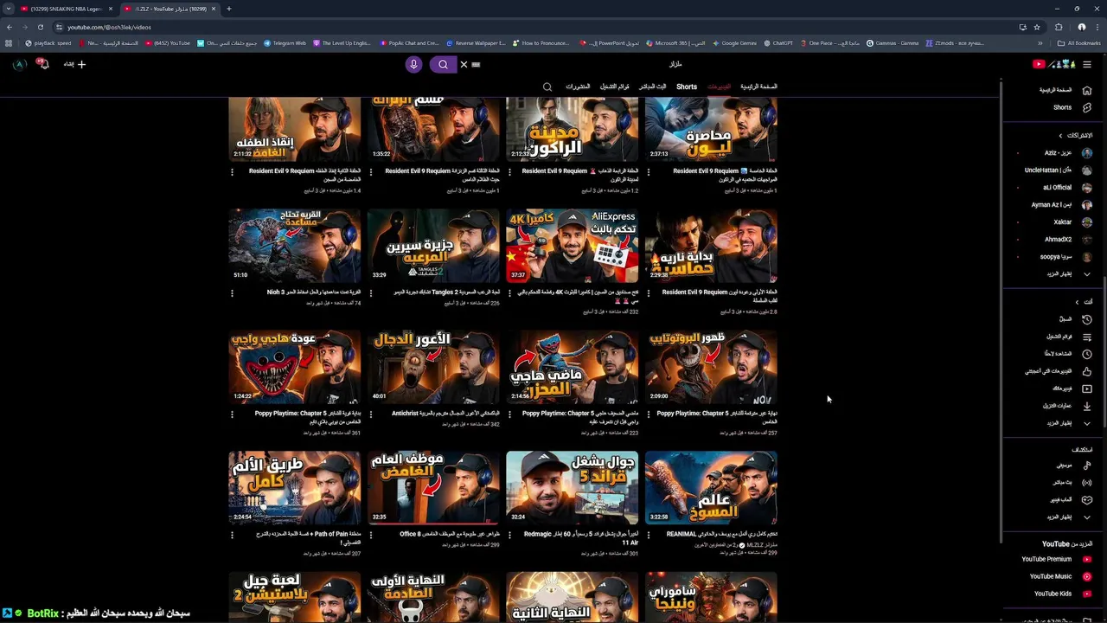Switch to the الفيديوهات channel tab
This screenshot has width=1107, height=623.
[719, 87]
